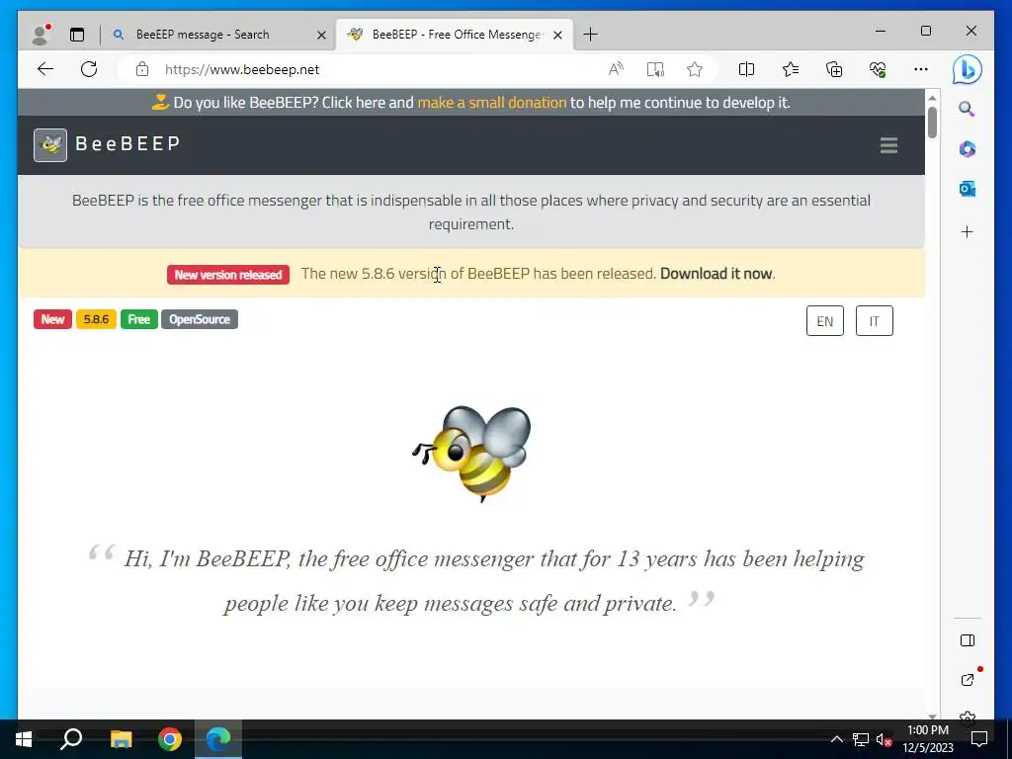Activate Read aloud icon
This screenshot has width=1012, height=759.
(616, 69)
